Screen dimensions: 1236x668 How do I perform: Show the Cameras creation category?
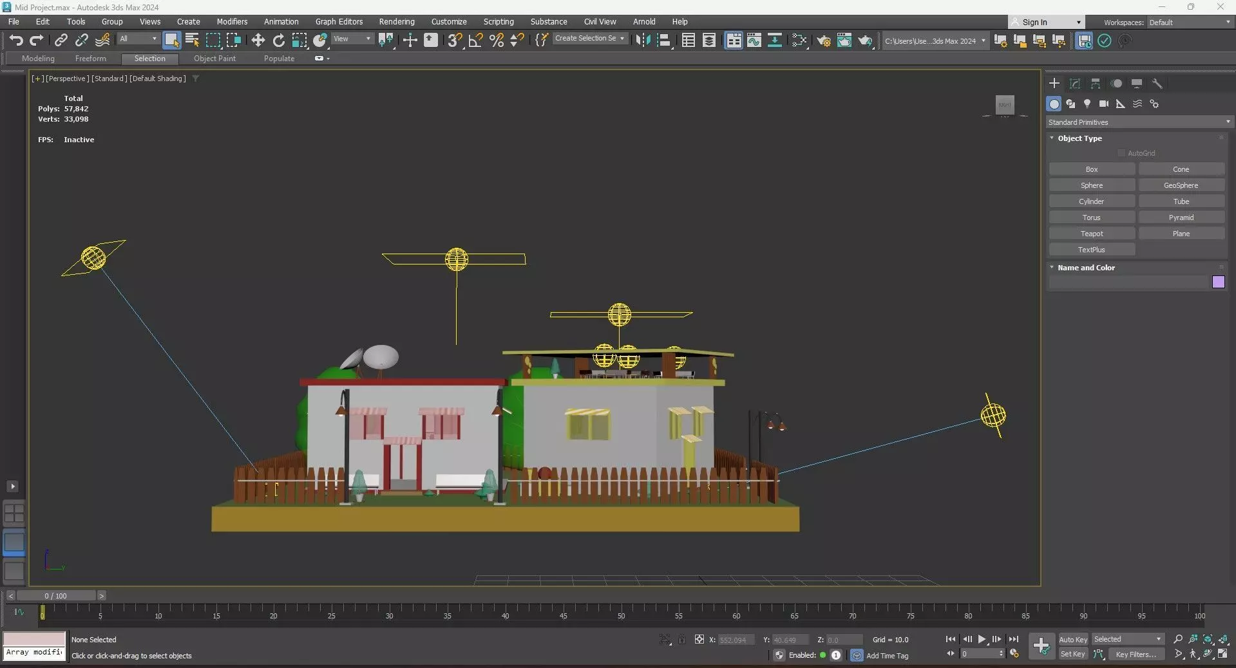[x=1104, y=104]
